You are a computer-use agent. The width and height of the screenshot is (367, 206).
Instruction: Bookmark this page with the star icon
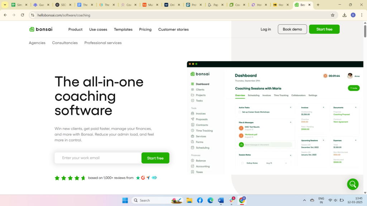(x=333, y=15)
